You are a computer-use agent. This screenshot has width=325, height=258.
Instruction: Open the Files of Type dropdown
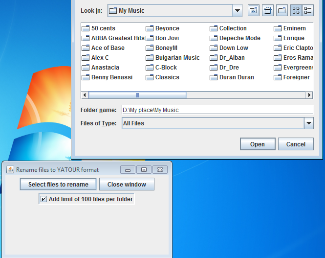[x=308, y=123]
